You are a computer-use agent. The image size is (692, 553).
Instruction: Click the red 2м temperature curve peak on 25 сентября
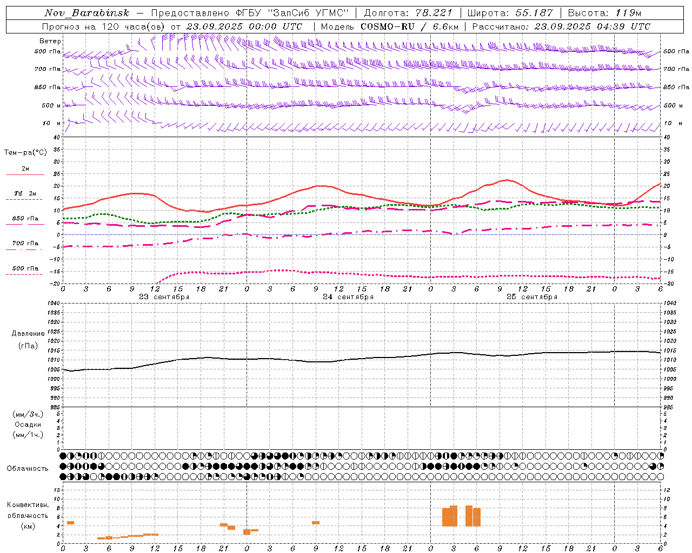(x=507, y=180)
